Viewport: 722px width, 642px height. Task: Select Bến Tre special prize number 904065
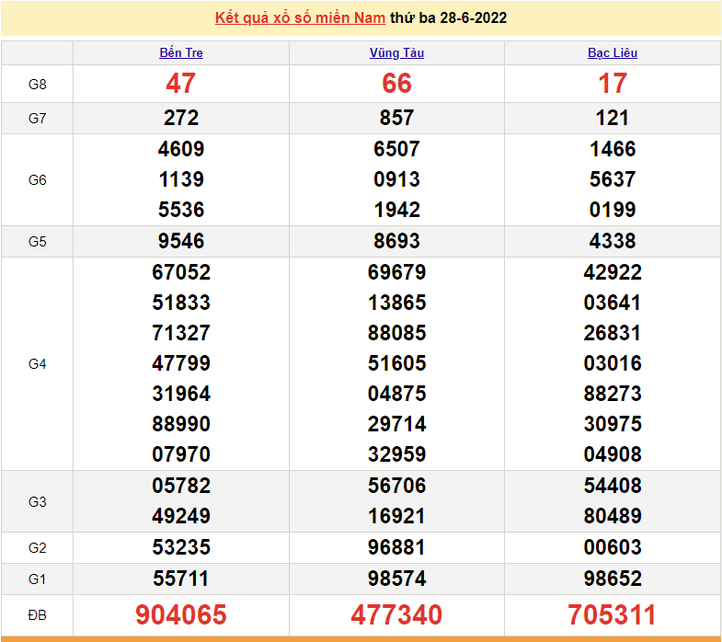[x=181, y=615]
